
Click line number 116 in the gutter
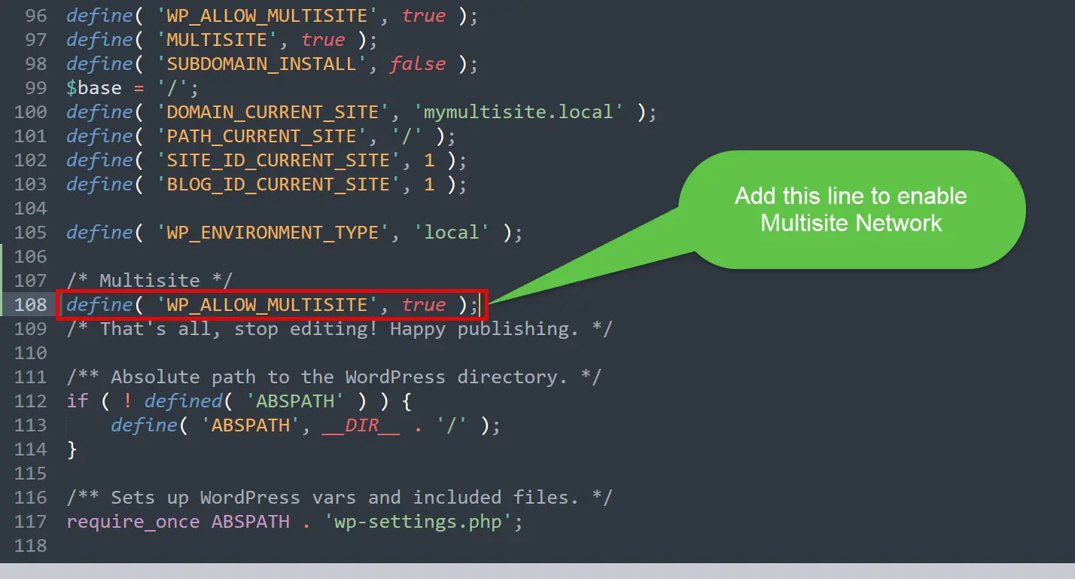click(30, 497)
